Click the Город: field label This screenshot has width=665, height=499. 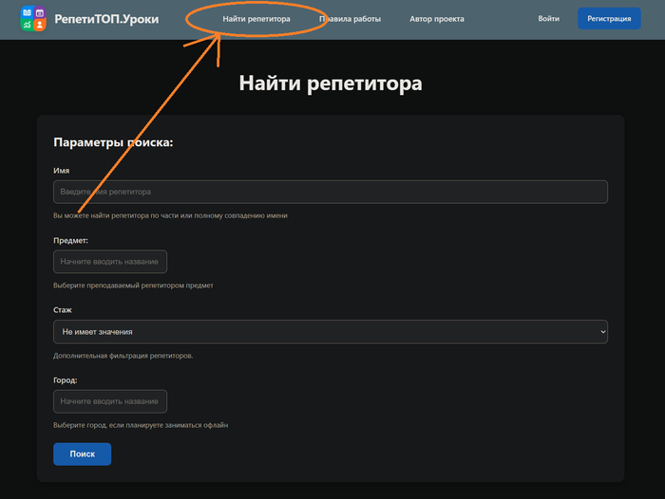pyautogui.click(x=66, y=380)
